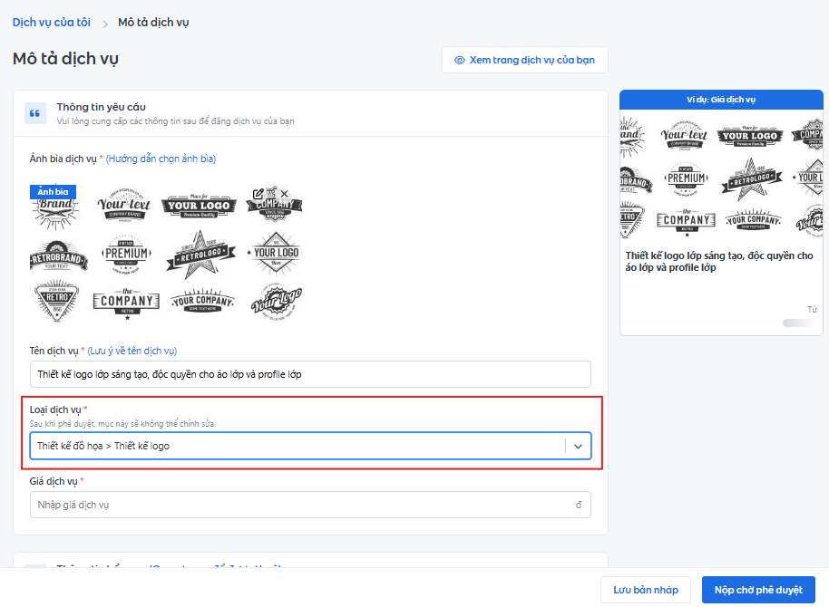Select the Mô tả dịch vụ breadcrumb item
The height and width of the screenshot is (607, 829).
[153, 22]
